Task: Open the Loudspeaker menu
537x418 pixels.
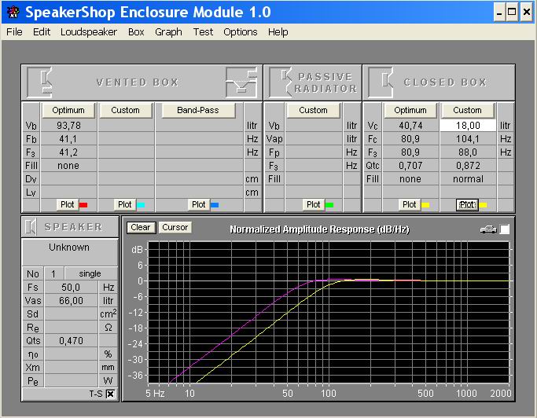Action: [89, 32]
